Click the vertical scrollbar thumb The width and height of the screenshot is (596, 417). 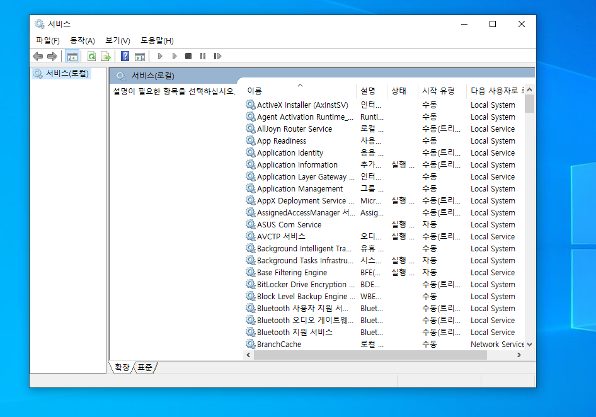click(529, 104)
